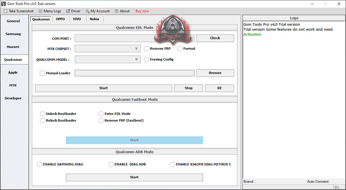
Task: Switch to the Qualcomm top tab
Action: (41, 19)
